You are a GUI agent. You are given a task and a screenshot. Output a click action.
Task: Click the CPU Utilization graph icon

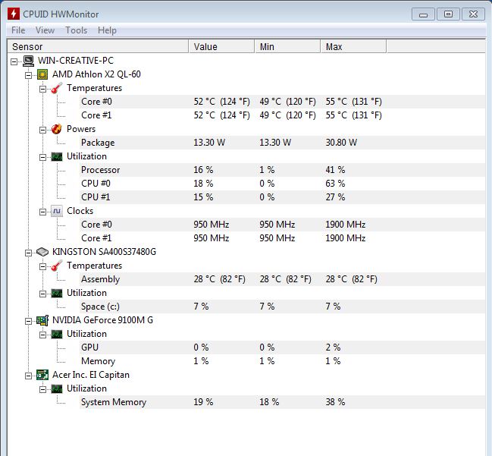[57, 156]
